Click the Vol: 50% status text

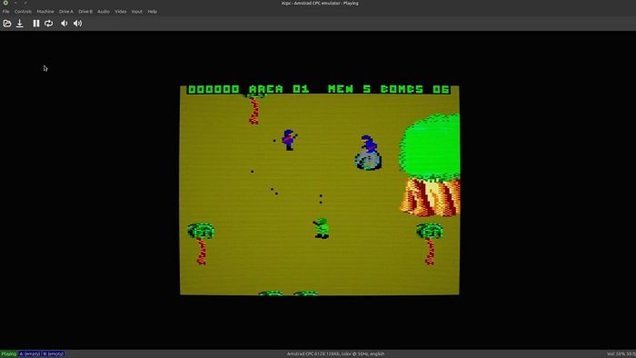point(621,353)
